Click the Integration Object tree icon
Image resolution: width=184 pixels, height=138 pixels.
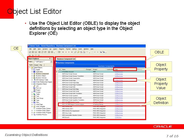pos(34,84)
